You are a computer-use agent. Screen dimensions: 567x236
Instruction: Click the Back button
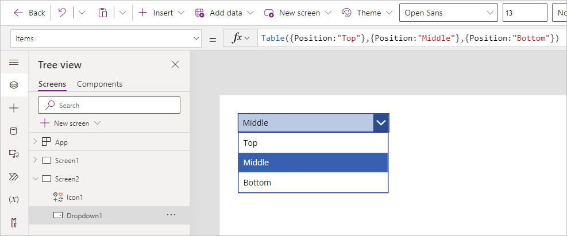pyautogui.click(x=29, y=13)
